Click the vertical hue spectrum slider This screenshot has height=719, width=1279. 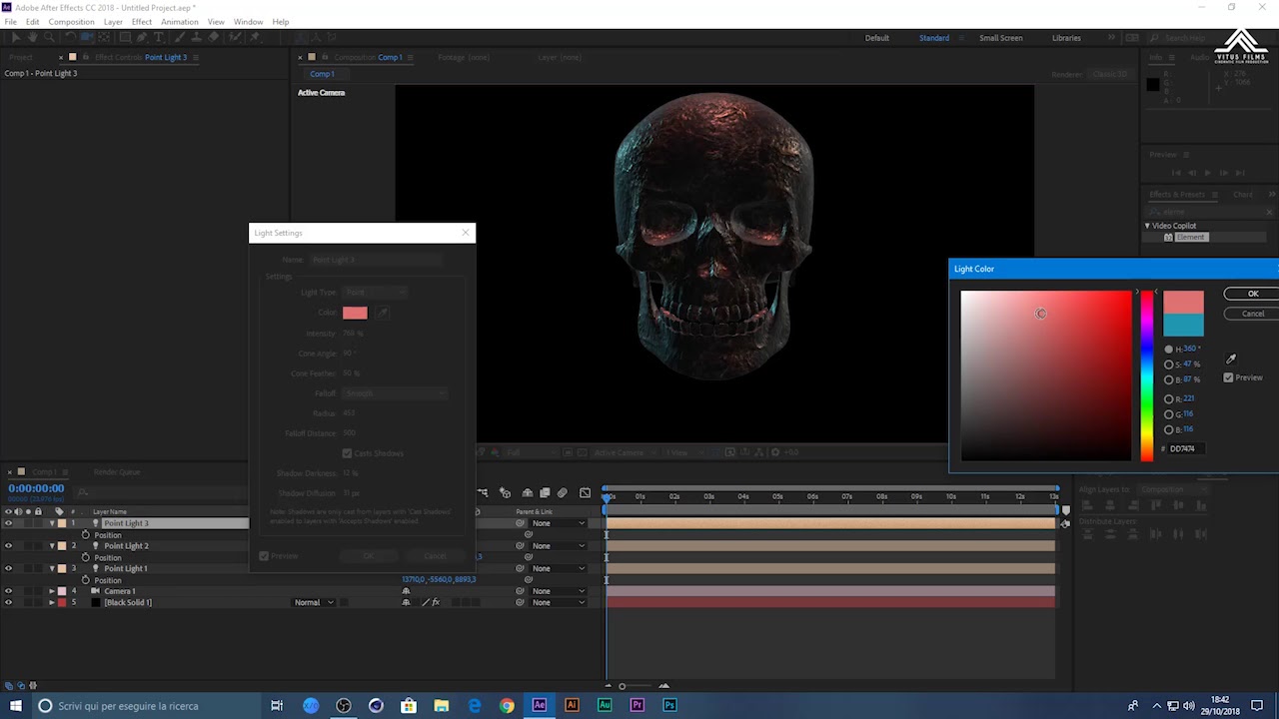pos(1146,376)
